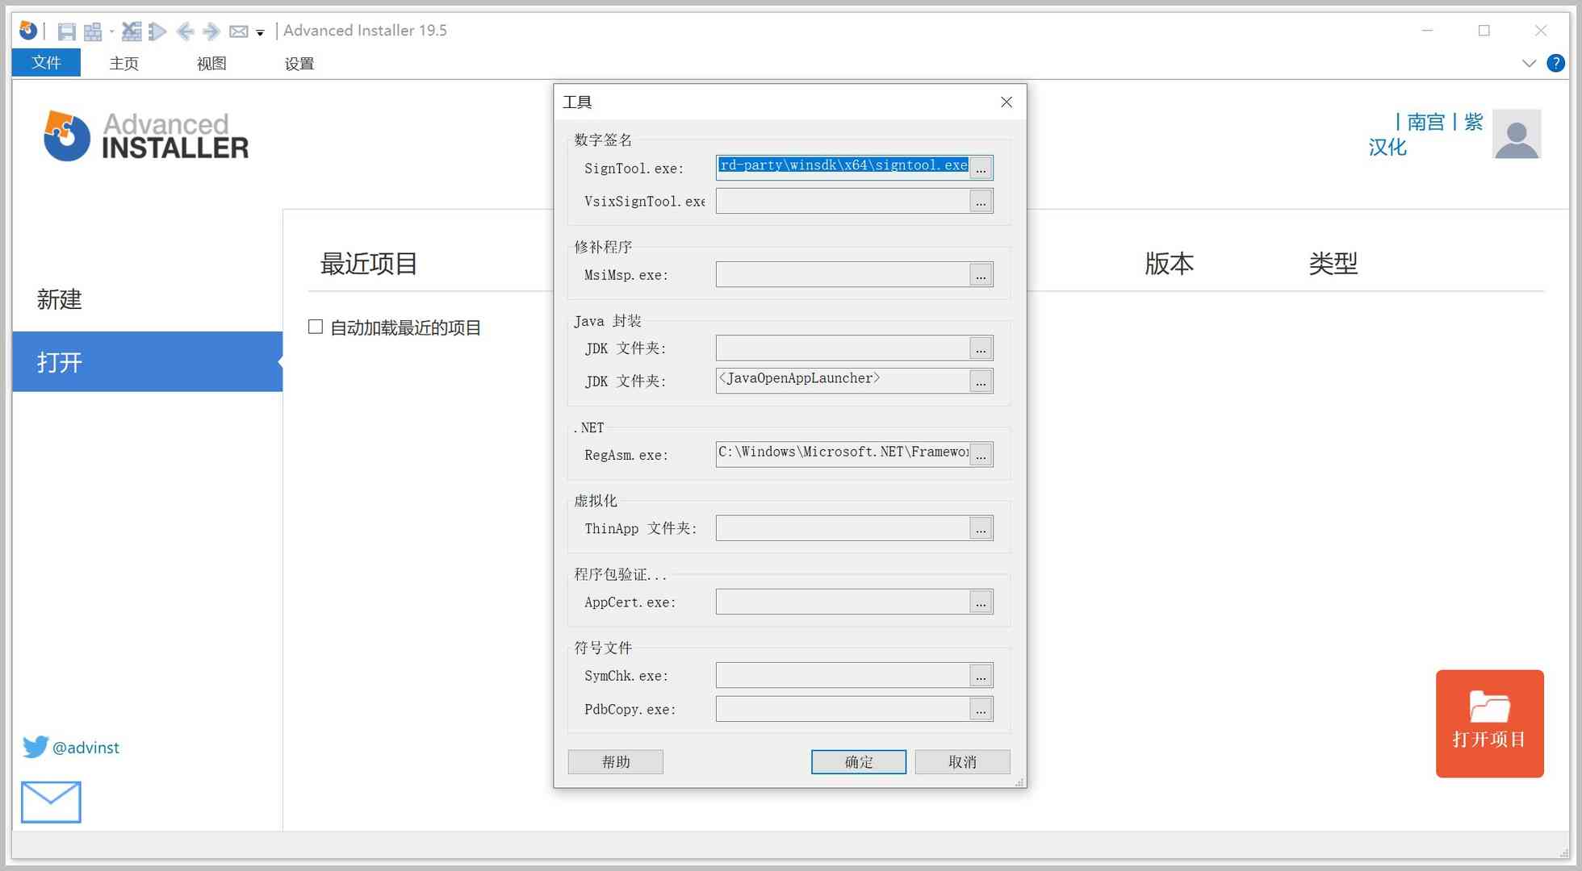
Task: Expand ribbon with the chevron arrow
Action: click(x=1529, y=63)
